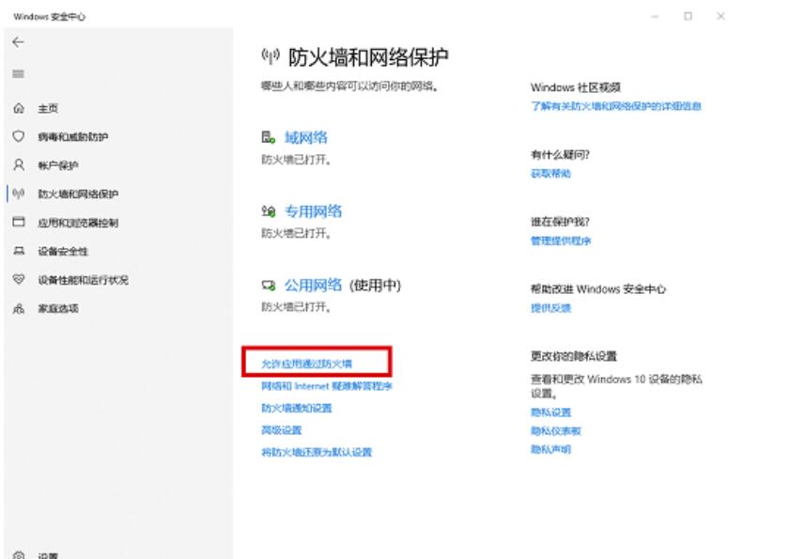Viewport: 790px width, 559px height.
Task: Open 防火墙通知设置 link
Action: pos(296,408)
